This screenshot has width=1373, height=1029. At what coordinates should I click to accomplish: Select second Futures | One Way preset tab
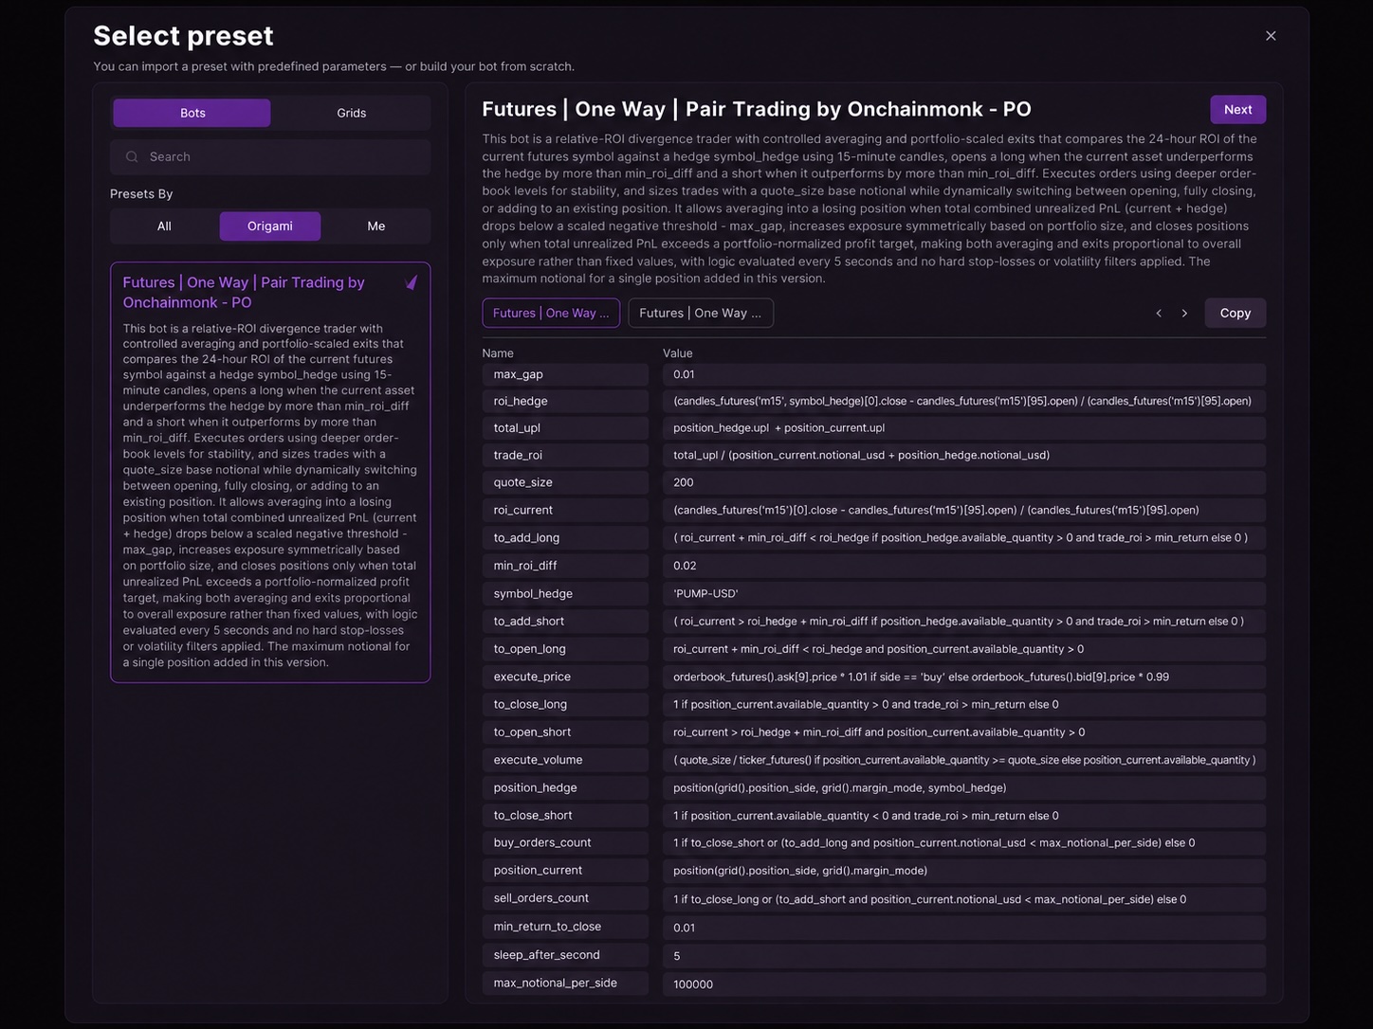tap(701, 314)
